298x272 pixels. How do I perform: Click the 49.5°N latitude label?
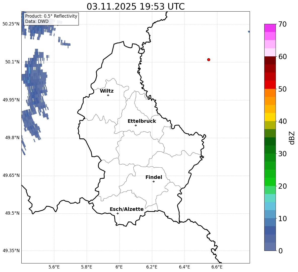12,213
